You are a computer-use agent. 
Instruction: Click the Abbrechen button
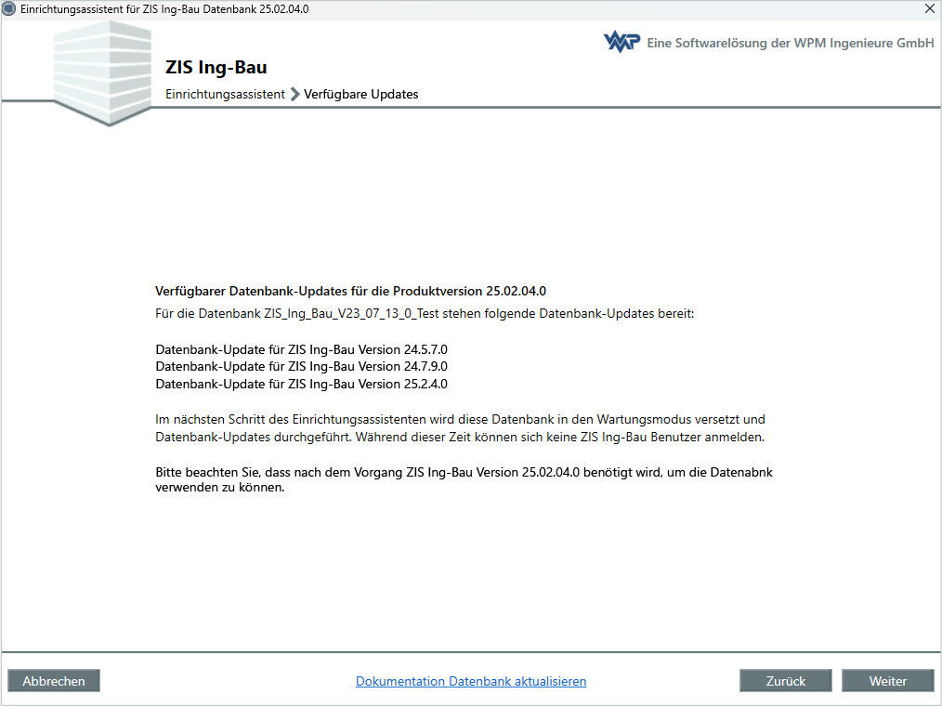tap(54, 681)
